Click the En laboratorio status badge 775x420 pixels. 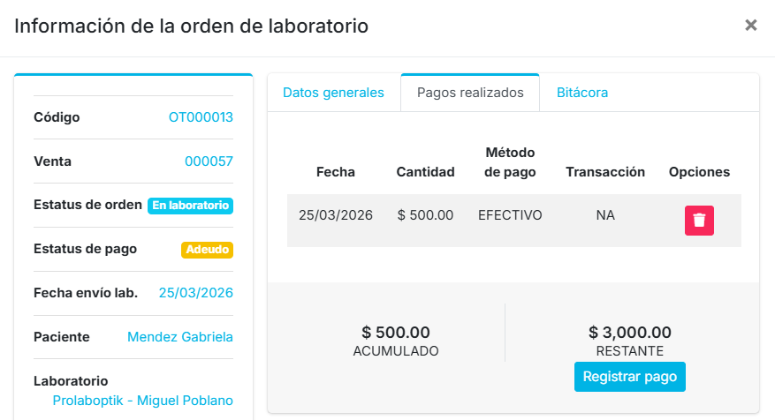tap(191, 206)
